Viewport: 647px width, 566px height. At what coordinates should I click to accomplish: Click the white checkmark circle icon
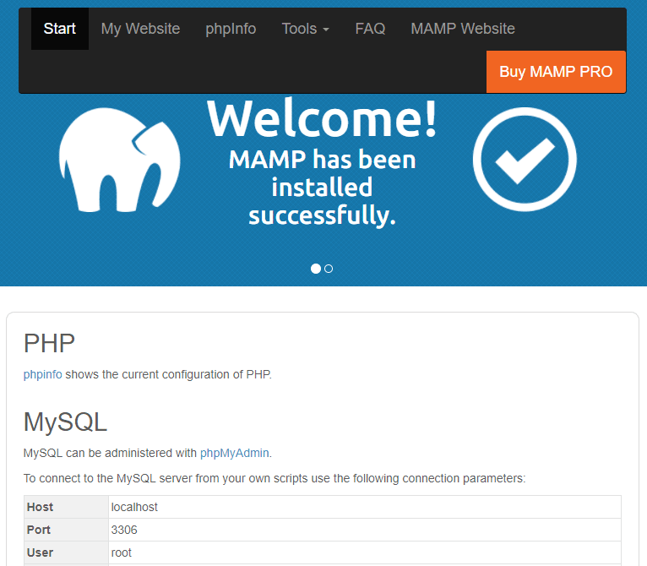coord(525,160)
